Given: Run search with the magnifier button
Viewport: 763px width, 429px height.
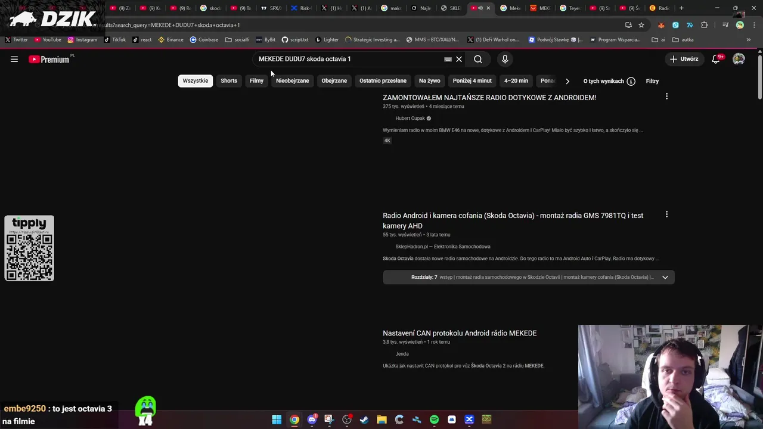Looking at the screenshot, I should (x=478, y=59).
